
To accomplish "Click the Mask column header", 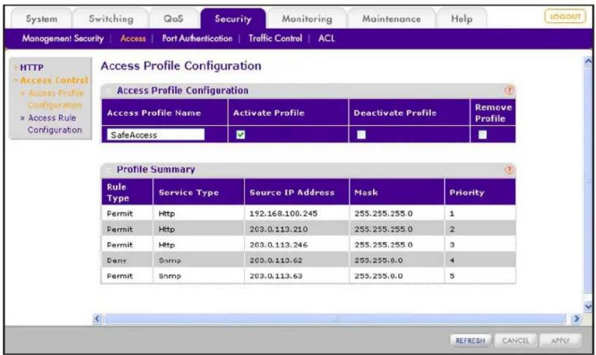I will (x=396, y=192).
